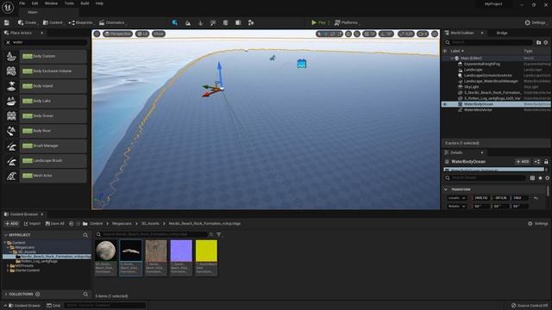Click the console command input field
The height and width of the screenshot is (310, 552).
pos(105,306)
